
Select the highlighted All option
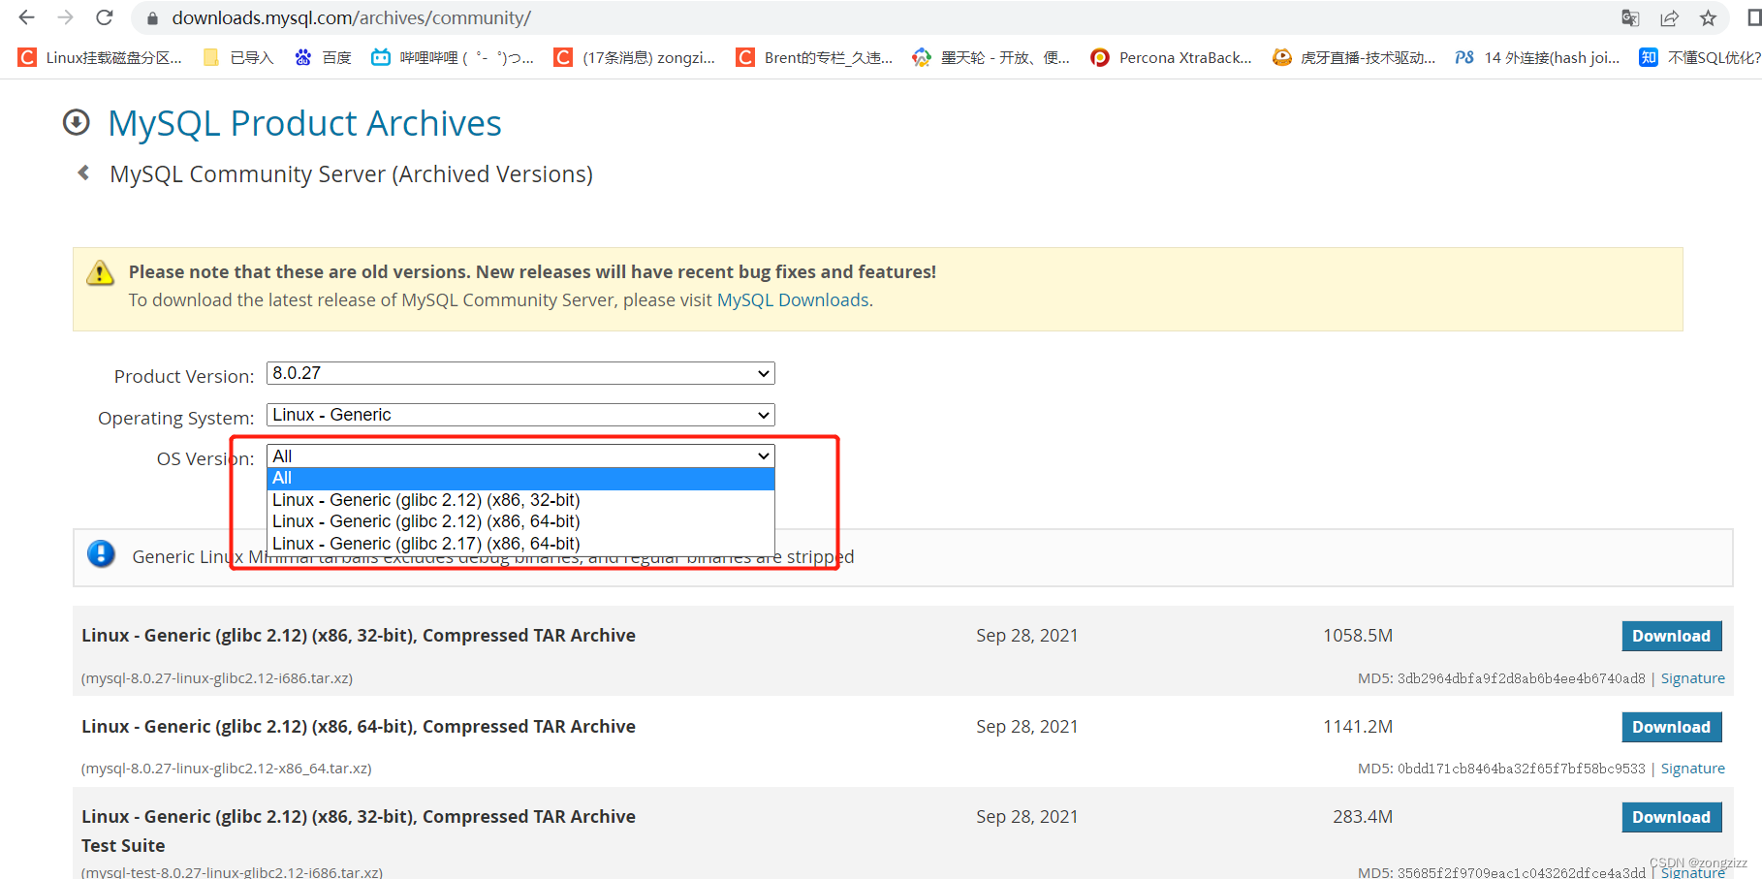coord(520,478)
